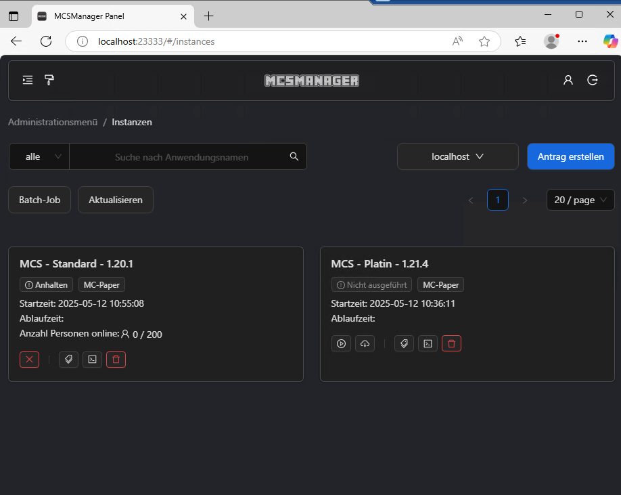The image size is (621, 495).
Task: Close the MCSManager Panel tab
Action: point(183,16)
